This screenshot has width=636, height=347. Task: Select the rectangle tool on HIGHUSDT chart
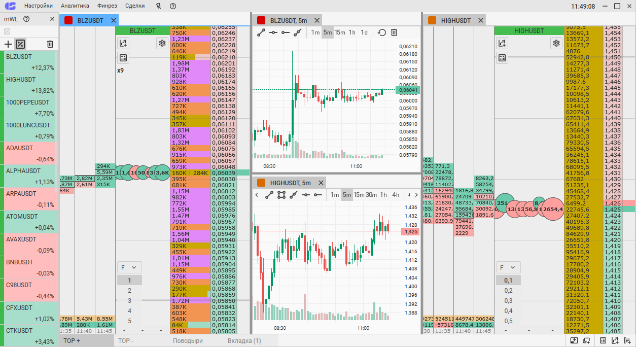tap(281, 195)
